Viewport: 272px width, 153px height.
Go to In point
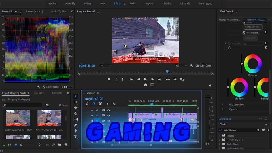point(132,79)
